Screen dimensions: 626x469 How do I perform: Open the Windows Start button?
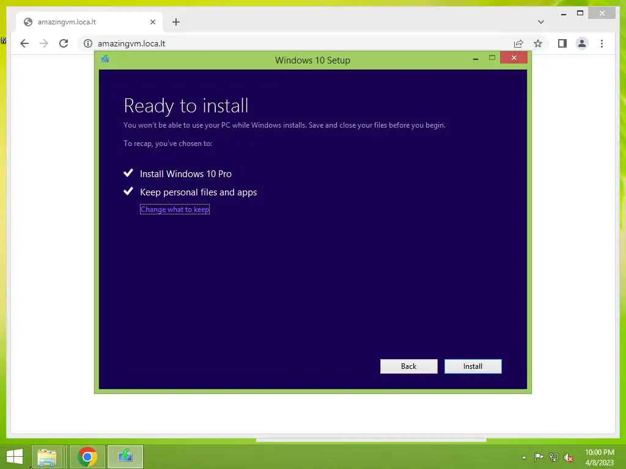15,457
